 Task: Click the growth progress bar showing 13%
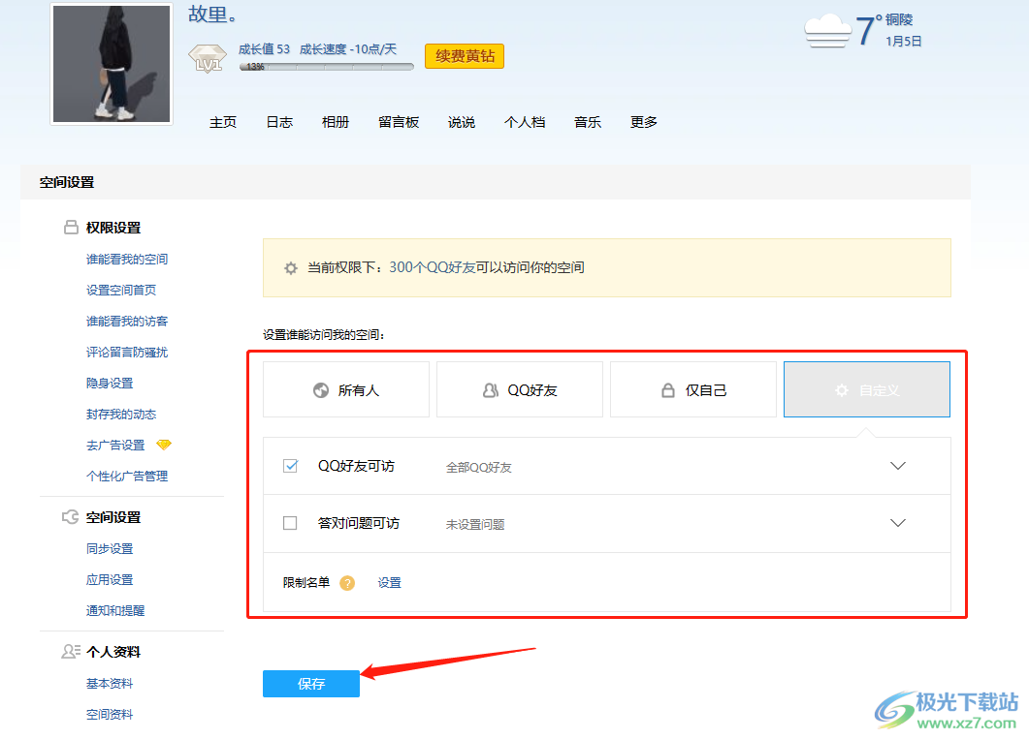click(327, 67)
